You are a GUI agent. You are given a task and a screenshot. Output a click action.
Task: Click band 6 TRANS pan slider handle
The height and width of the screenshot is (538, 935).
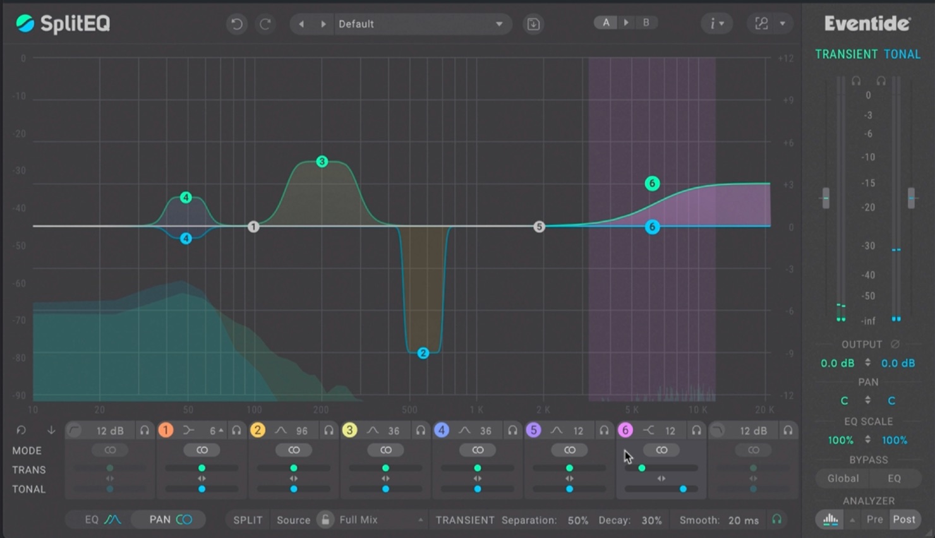[x=642, y=468]
